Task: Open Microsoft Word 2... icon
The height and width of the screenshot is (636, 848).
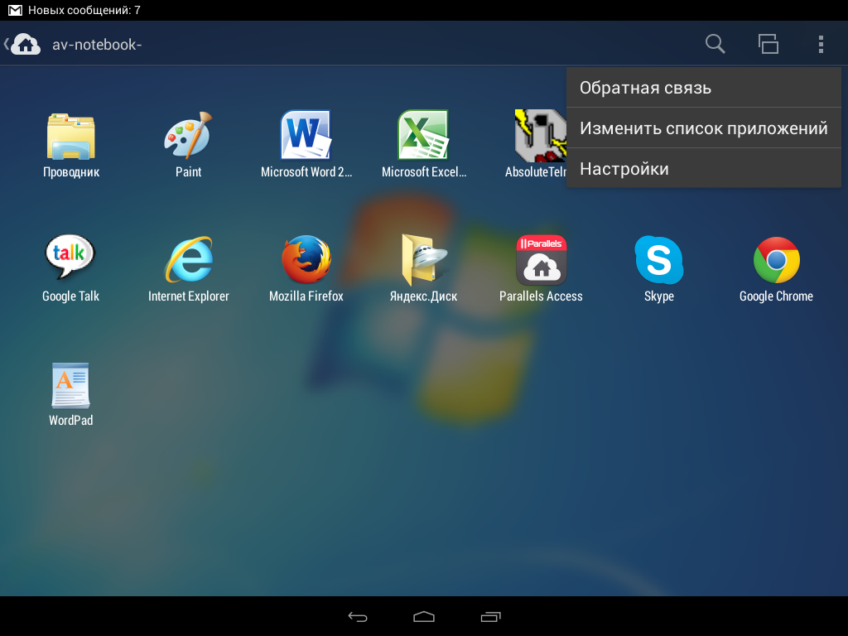Action: click(306, 135)
